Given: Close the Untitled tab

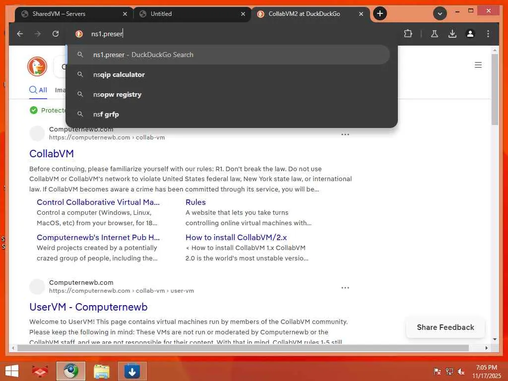Looking at the screenshot, I should (243, 14).
